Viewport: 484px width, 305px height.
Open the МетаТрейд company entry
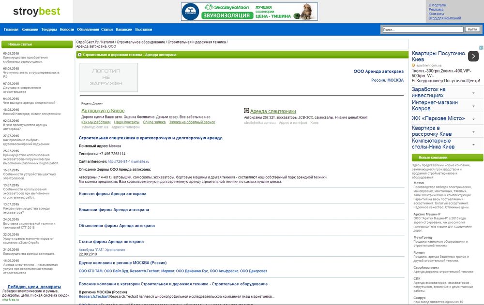point(423,237)
